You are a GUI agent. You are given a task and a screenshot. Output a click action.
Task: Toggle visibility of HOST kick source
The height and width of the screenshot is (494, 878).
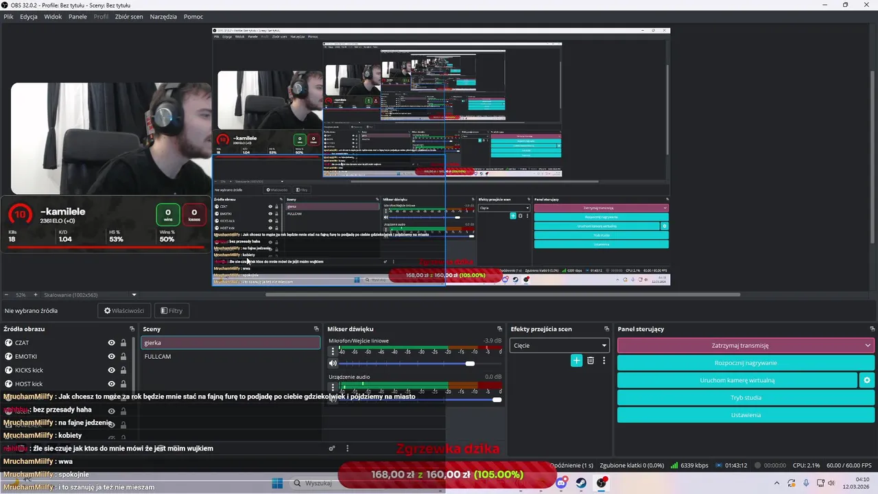pos(111,384)
